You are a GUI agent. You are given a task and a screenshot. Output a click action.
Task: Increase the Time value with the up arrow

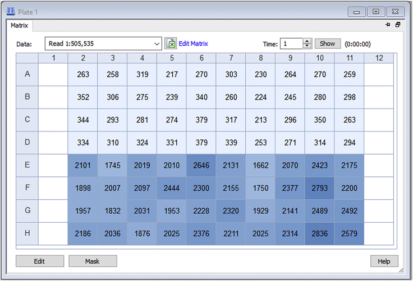tap(307, 41)
